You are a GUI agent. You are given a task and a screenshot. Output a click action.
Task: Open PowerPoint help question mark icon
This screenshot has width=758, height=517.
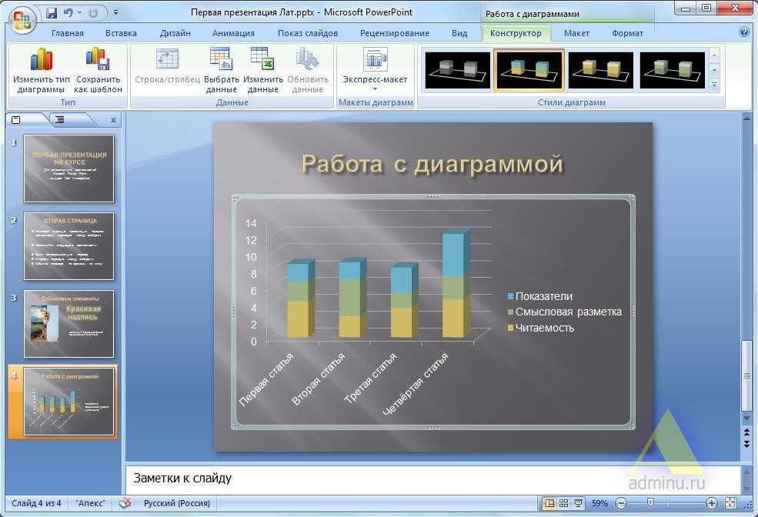pyautogui.click(x=744, y=32)
